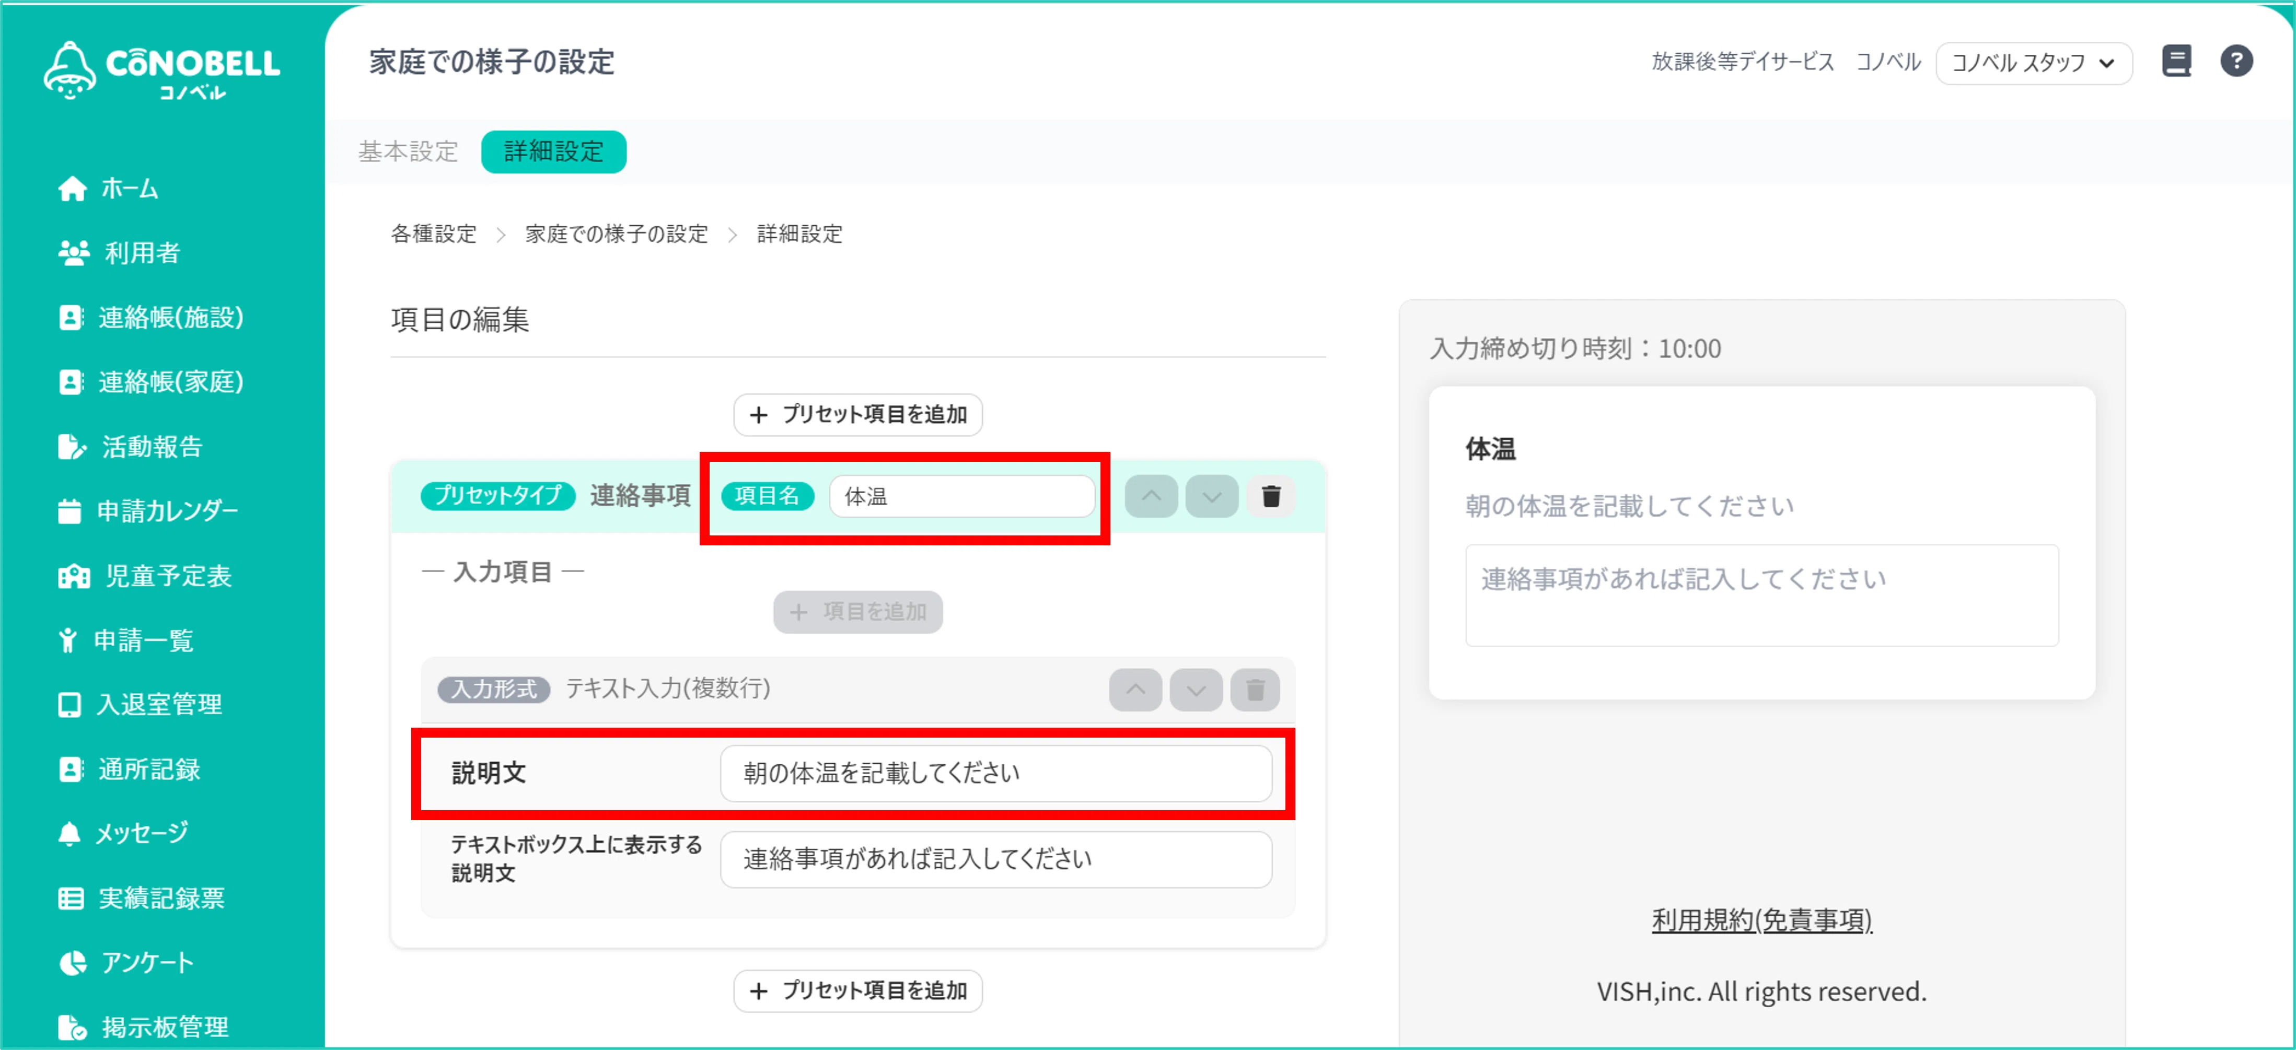Screen dimensions: 2296x1050
Task: Move the 連絡事項 preset item down
Action: click(x=1211, y=496)
